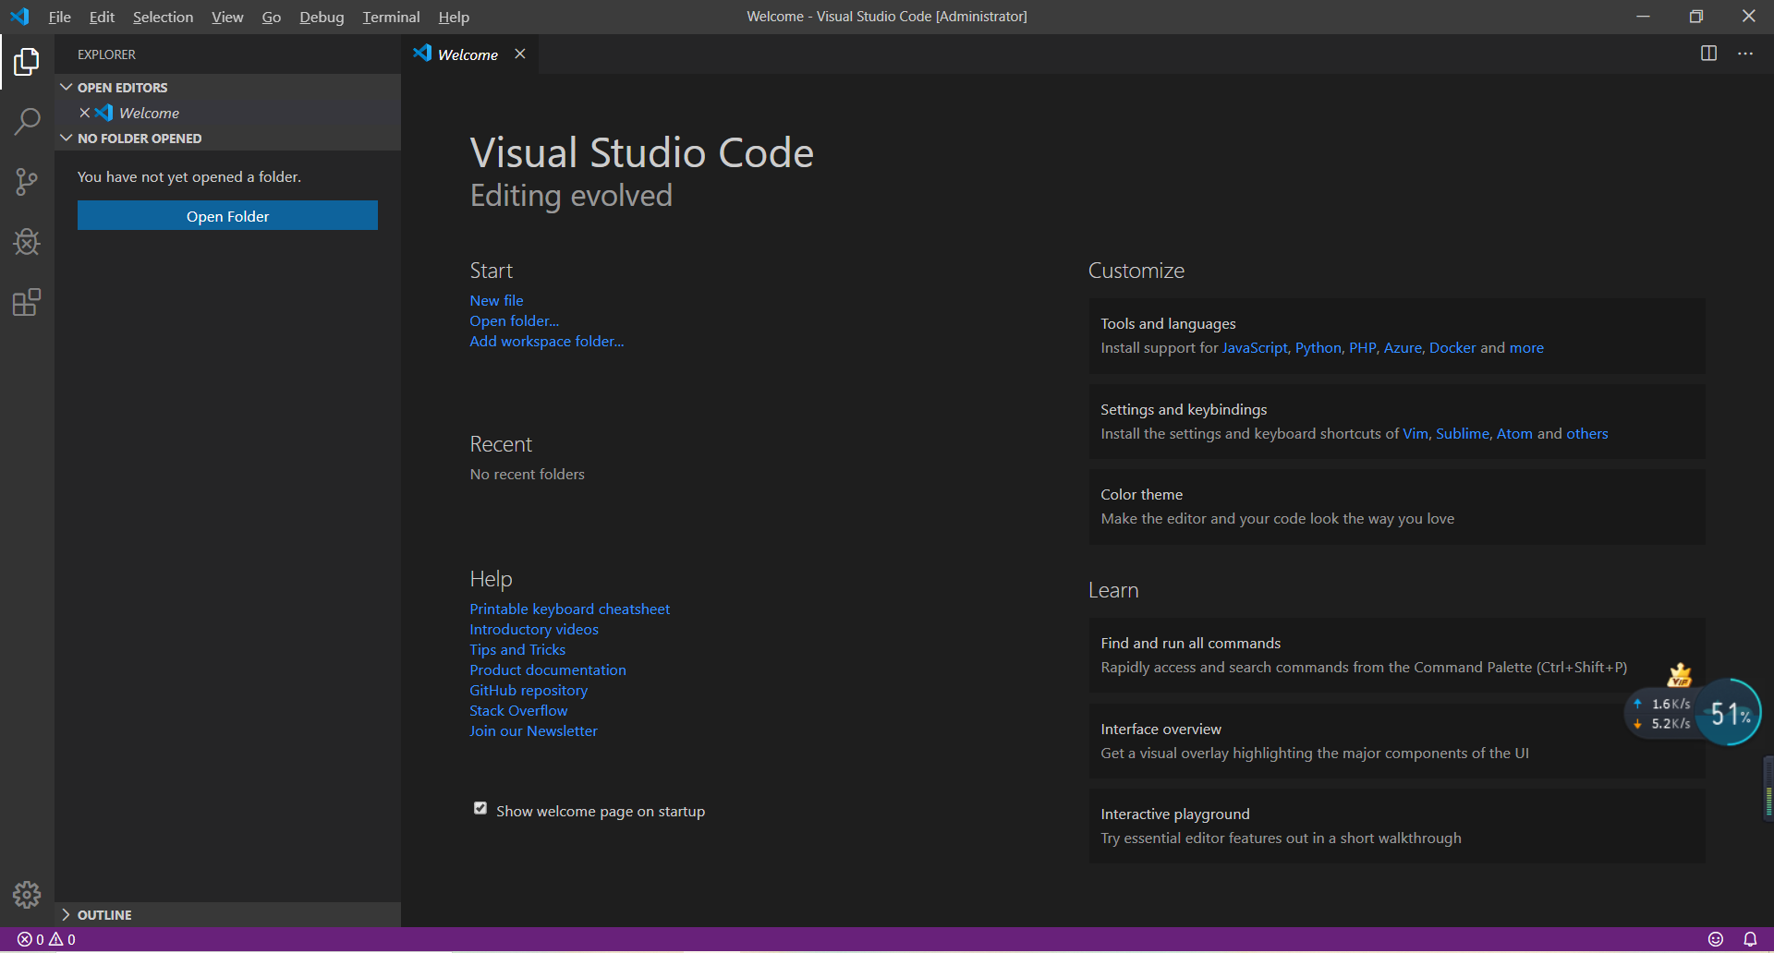Open the Terminal menu
The image size is (1774, 953).
[x=391, y=17]
